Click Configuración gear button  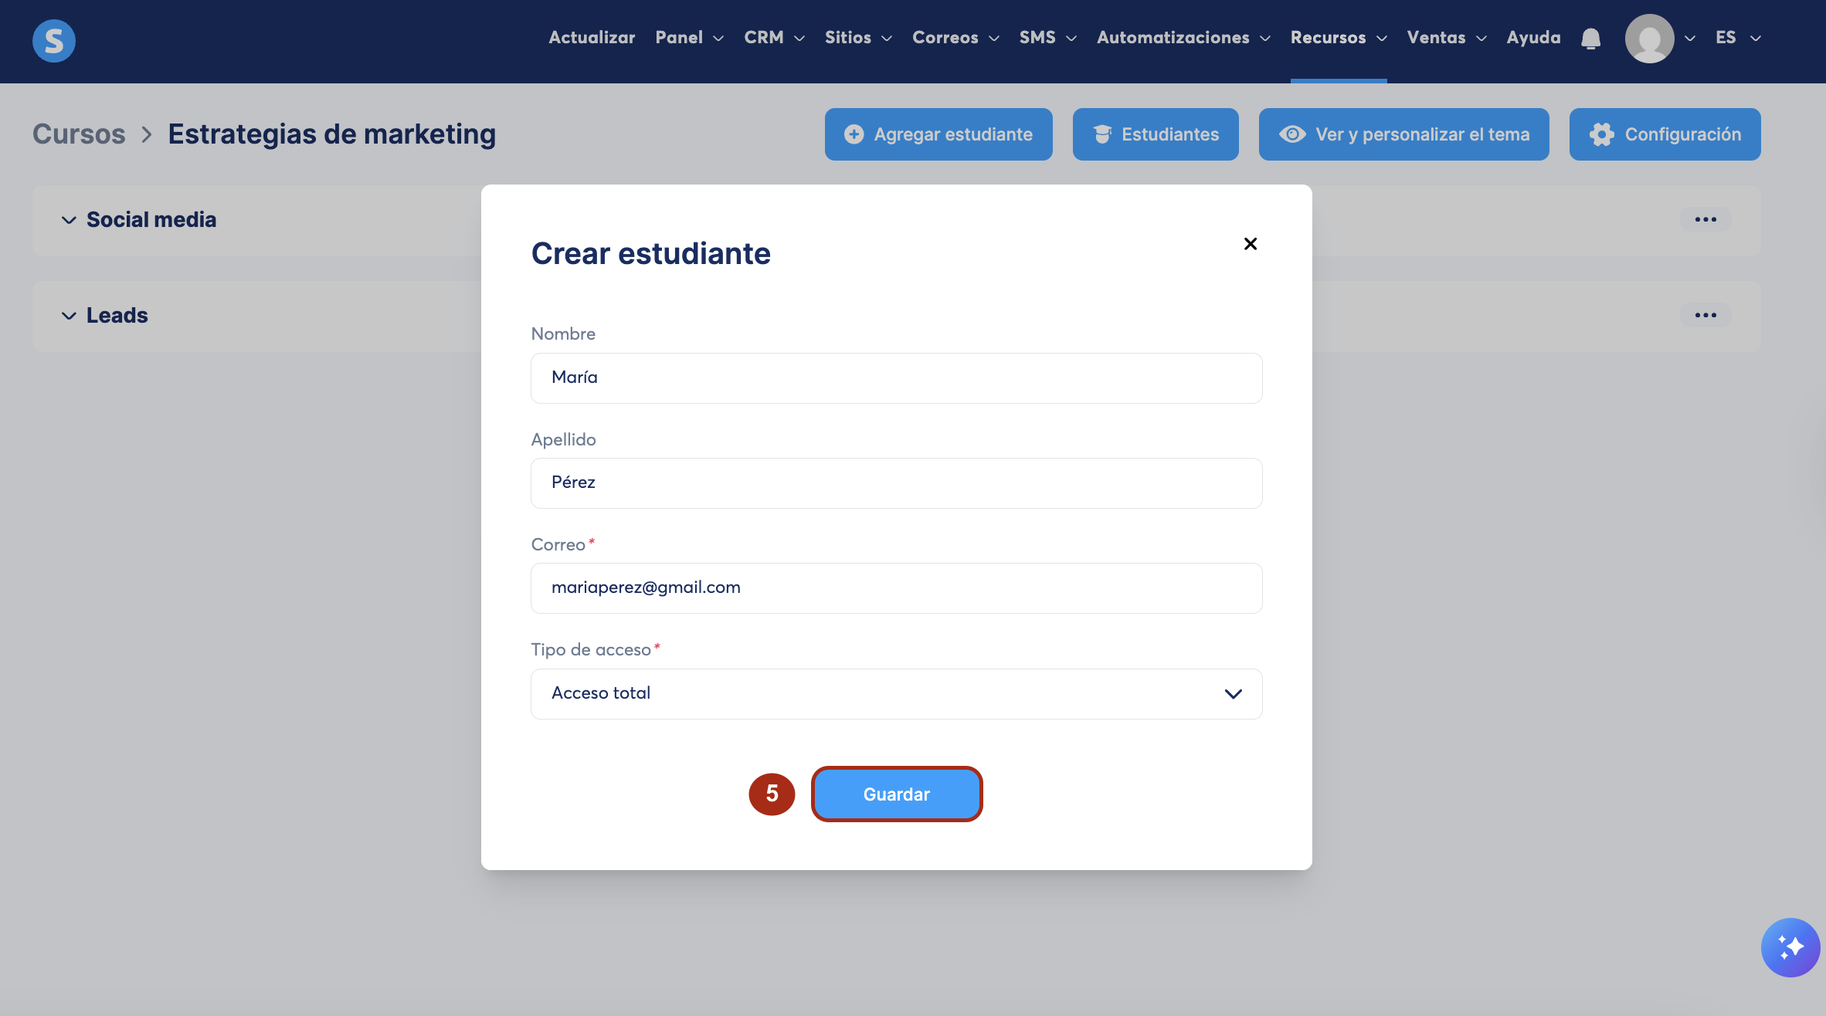coord(1665,134)
